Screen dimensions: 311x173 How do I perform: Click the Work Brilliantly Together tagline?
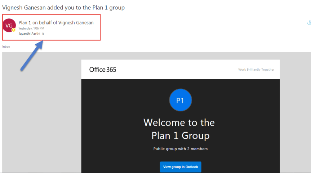pyautogui.click(x=256, y=70)
